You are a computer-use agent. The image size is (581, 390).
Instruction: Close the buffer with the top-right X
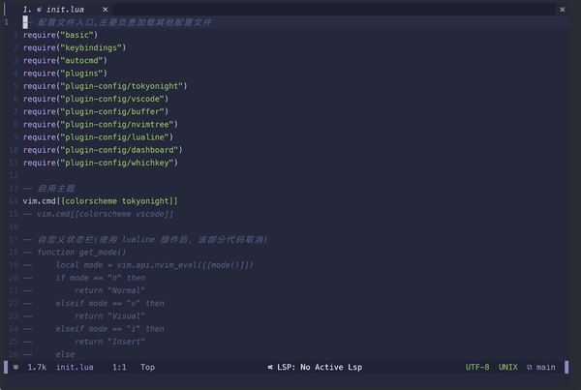pos(563,9)
